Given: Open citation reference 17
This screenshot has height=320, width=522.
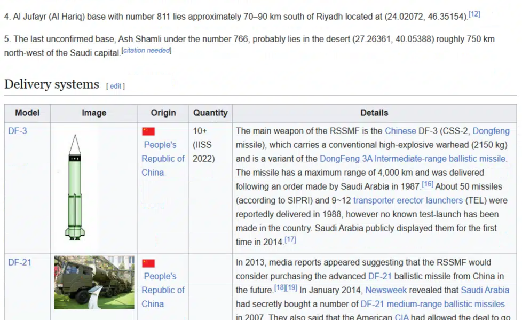Looking at the screenshot, I should [x=290, y=239].
